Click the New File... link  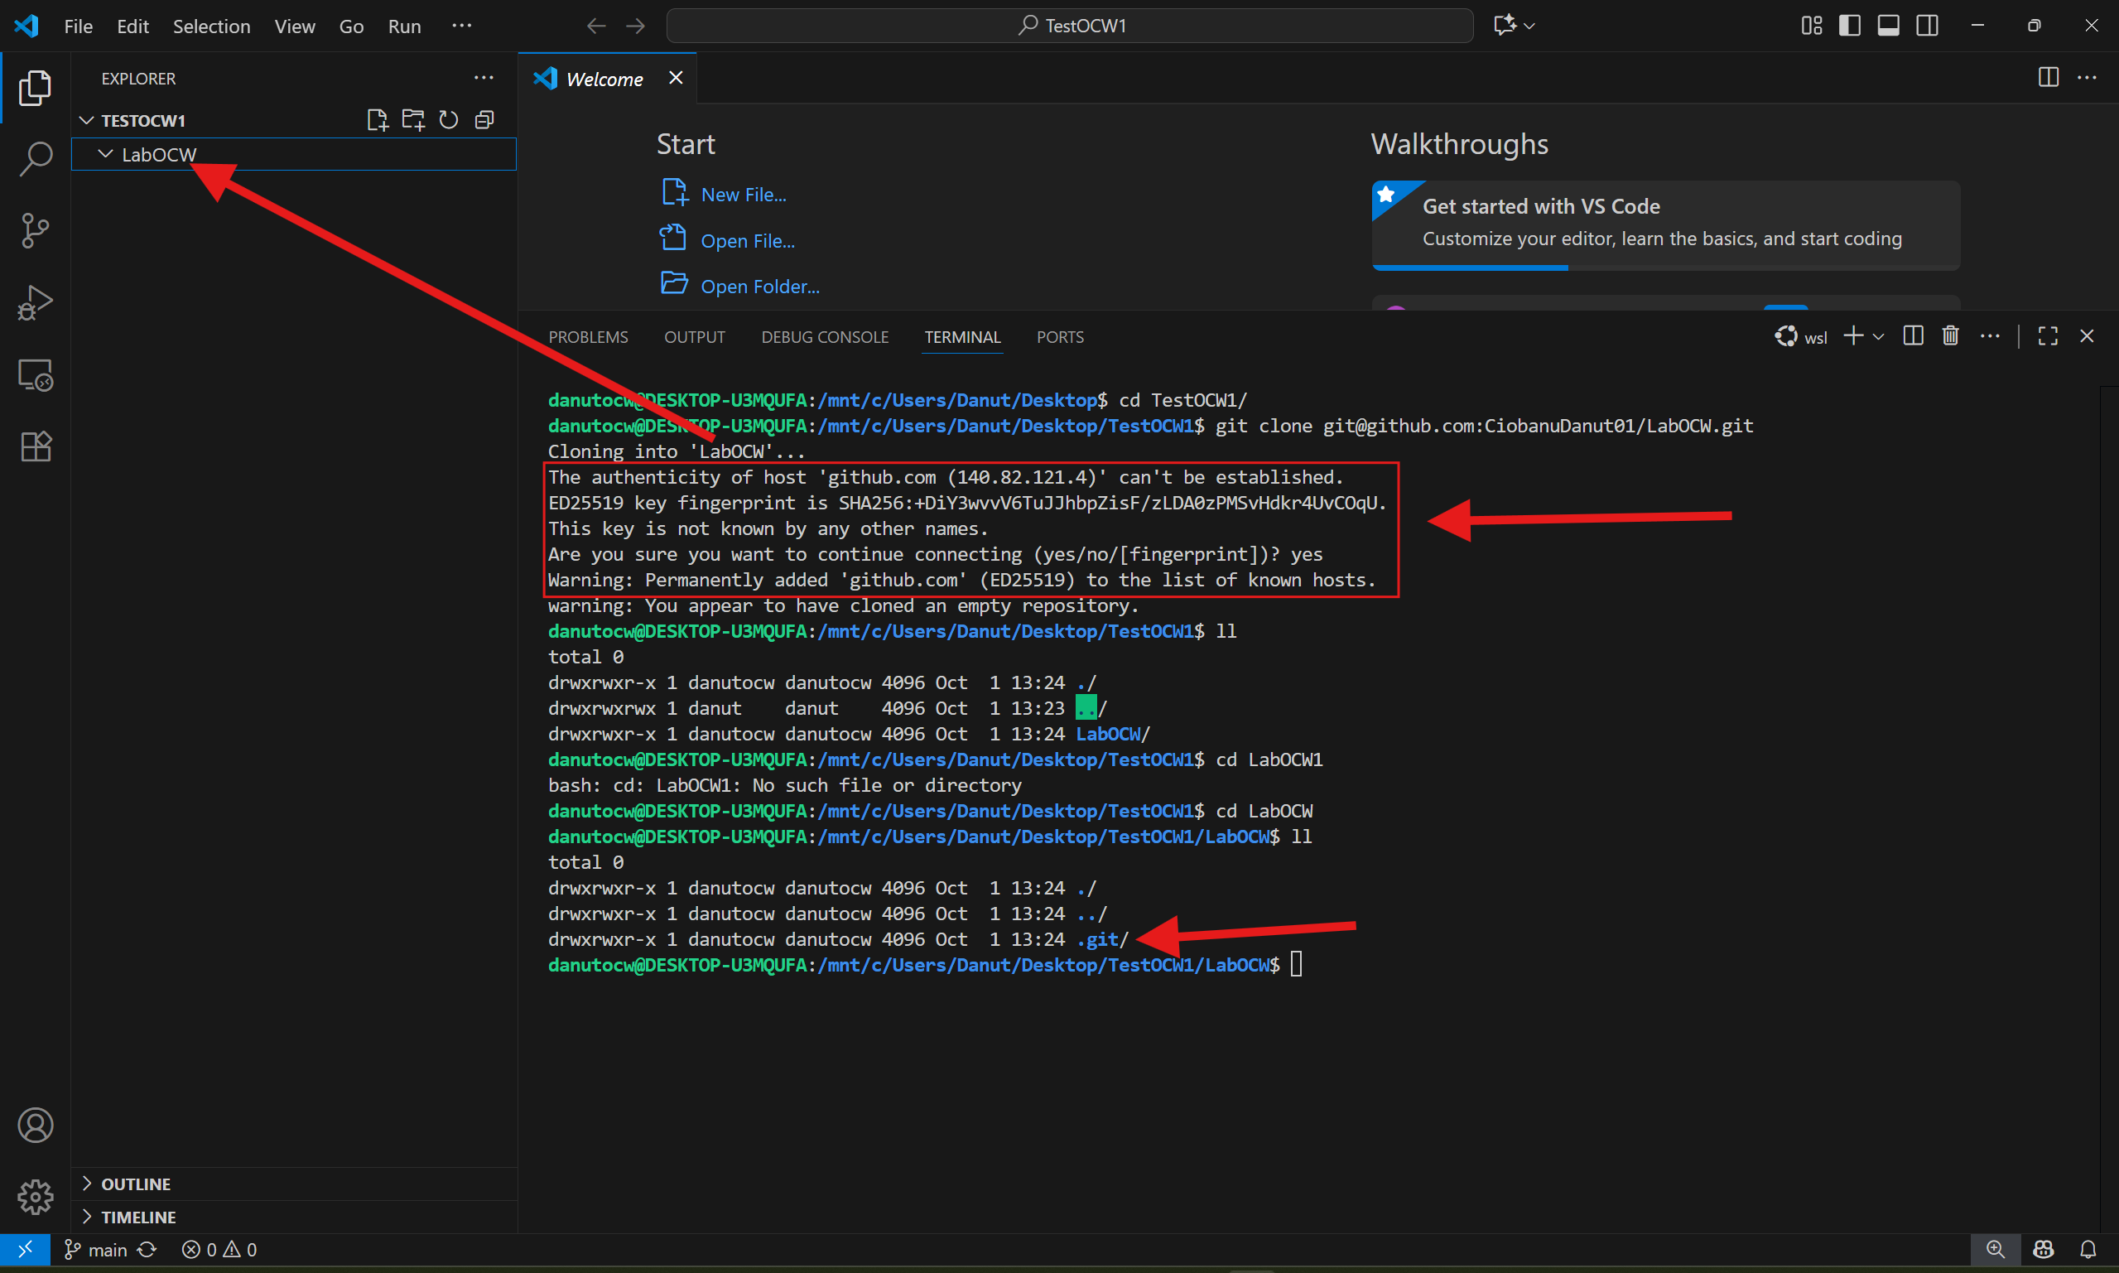click(743, 195)
